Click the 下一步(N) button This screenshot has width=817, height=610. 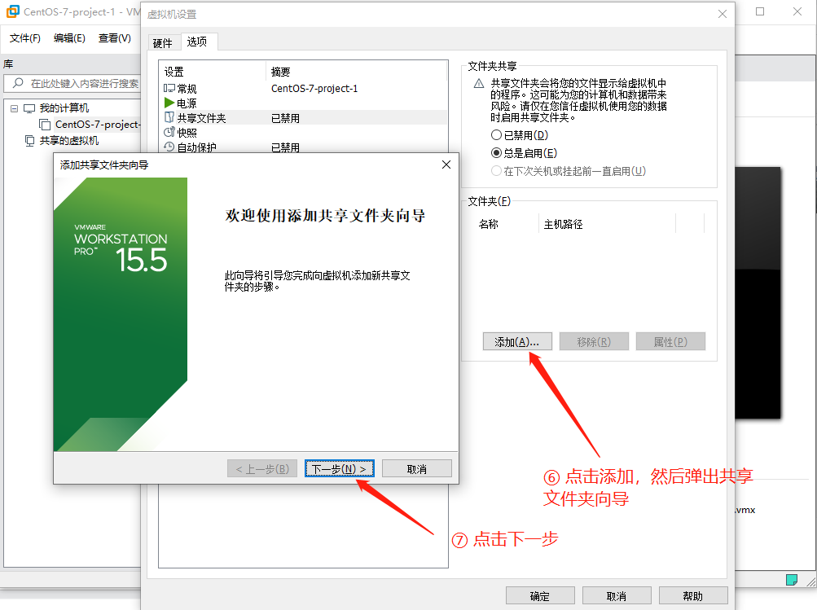point(338,467)
